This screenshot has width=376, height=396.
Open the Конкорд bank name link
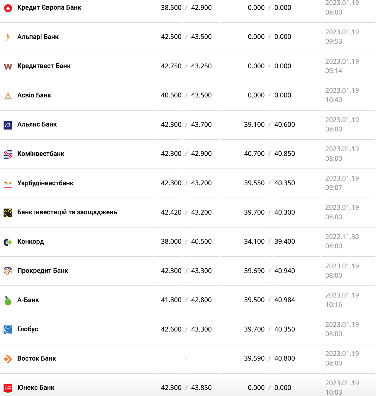(30, 241)
